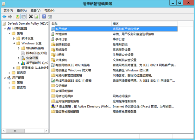The image size is (195, 140).
Task: Select 应用程序控制策略 in the list
Action: tap(67, 101)
